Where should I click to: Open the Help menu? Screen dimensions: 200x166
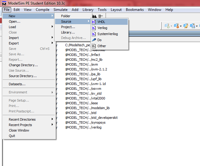point(169,10)
